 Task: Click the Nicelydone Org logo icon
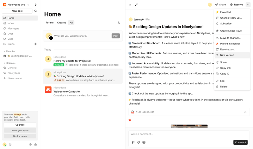tap(5, 5)
